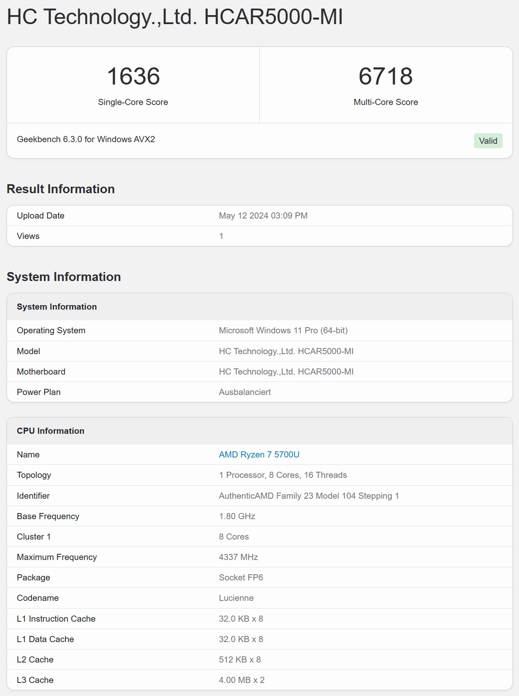
Task: Click the 'Cluster 1' row label
Action: [34, 537]
